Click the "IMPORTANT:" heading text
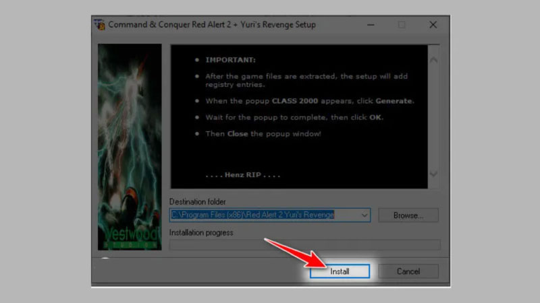 pos(230,60)
